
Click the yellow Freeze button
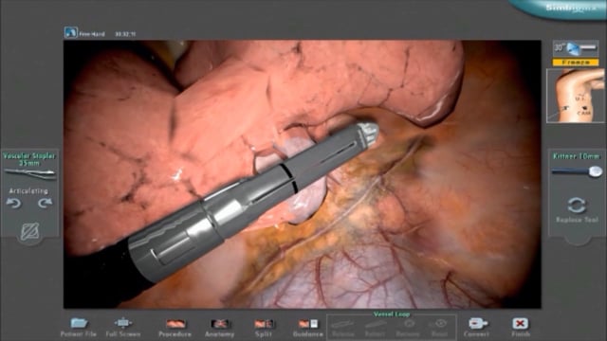click(576, 63)
